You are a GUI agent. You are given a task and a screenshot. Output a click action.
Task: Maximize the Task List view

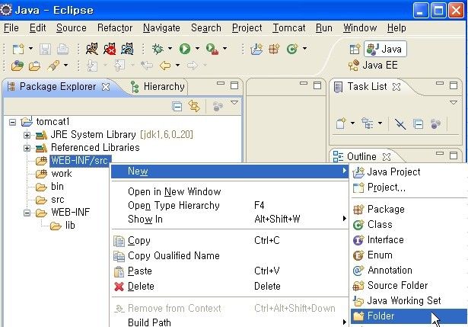tap(454, 86)
